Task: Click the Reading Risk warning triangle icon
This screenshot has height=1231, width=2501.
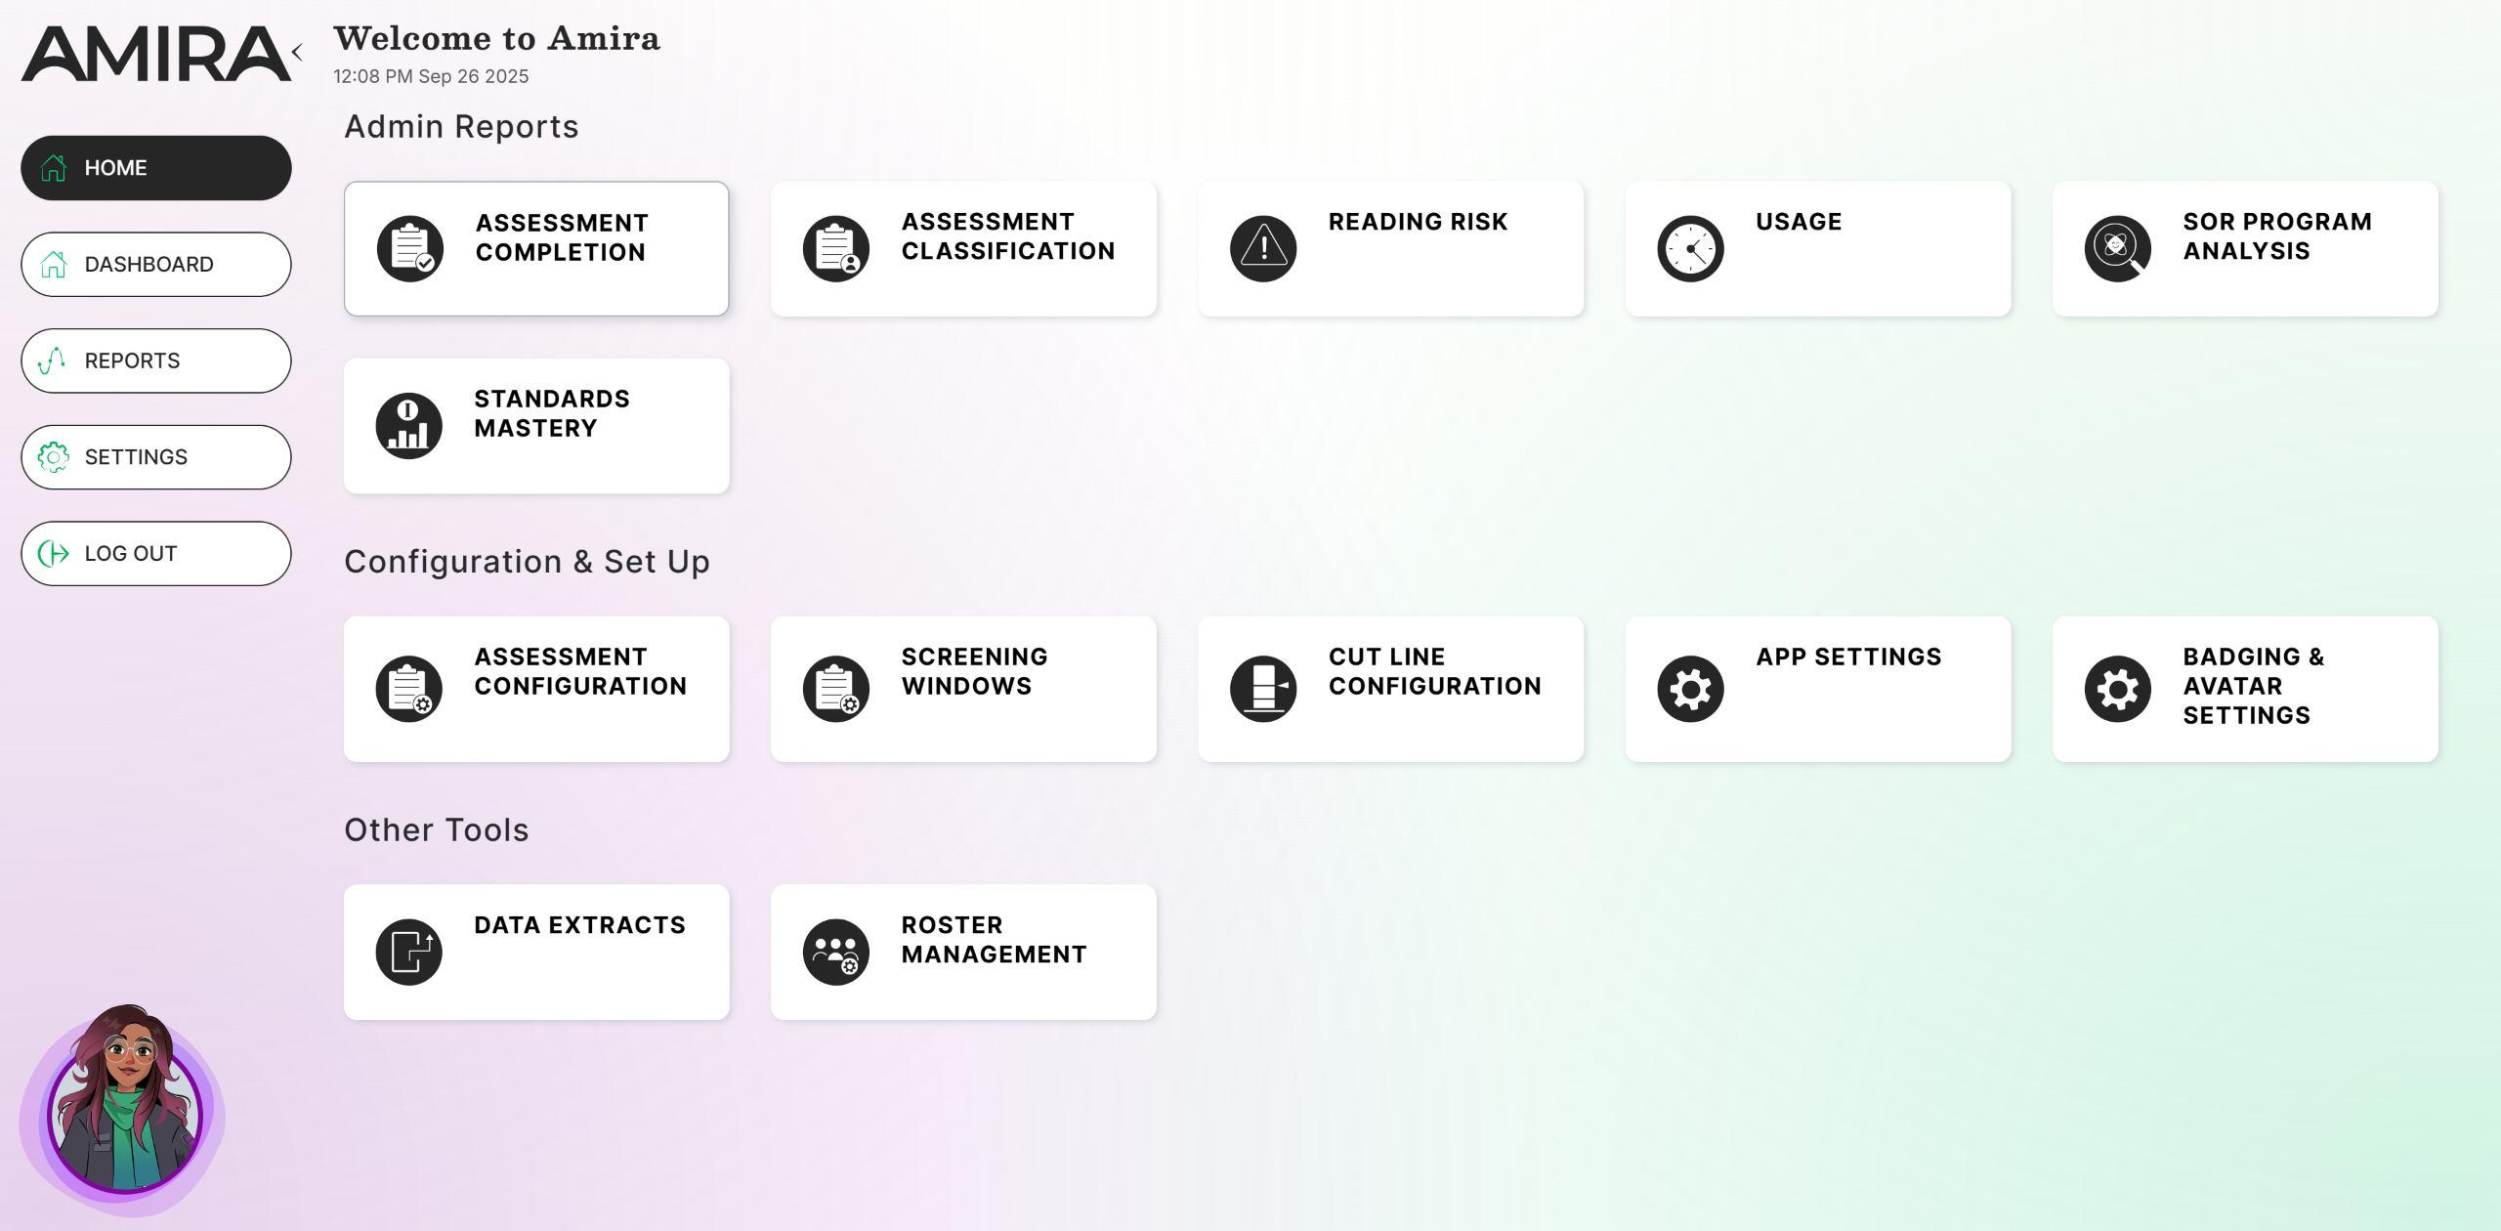Action: (1263, 249)
